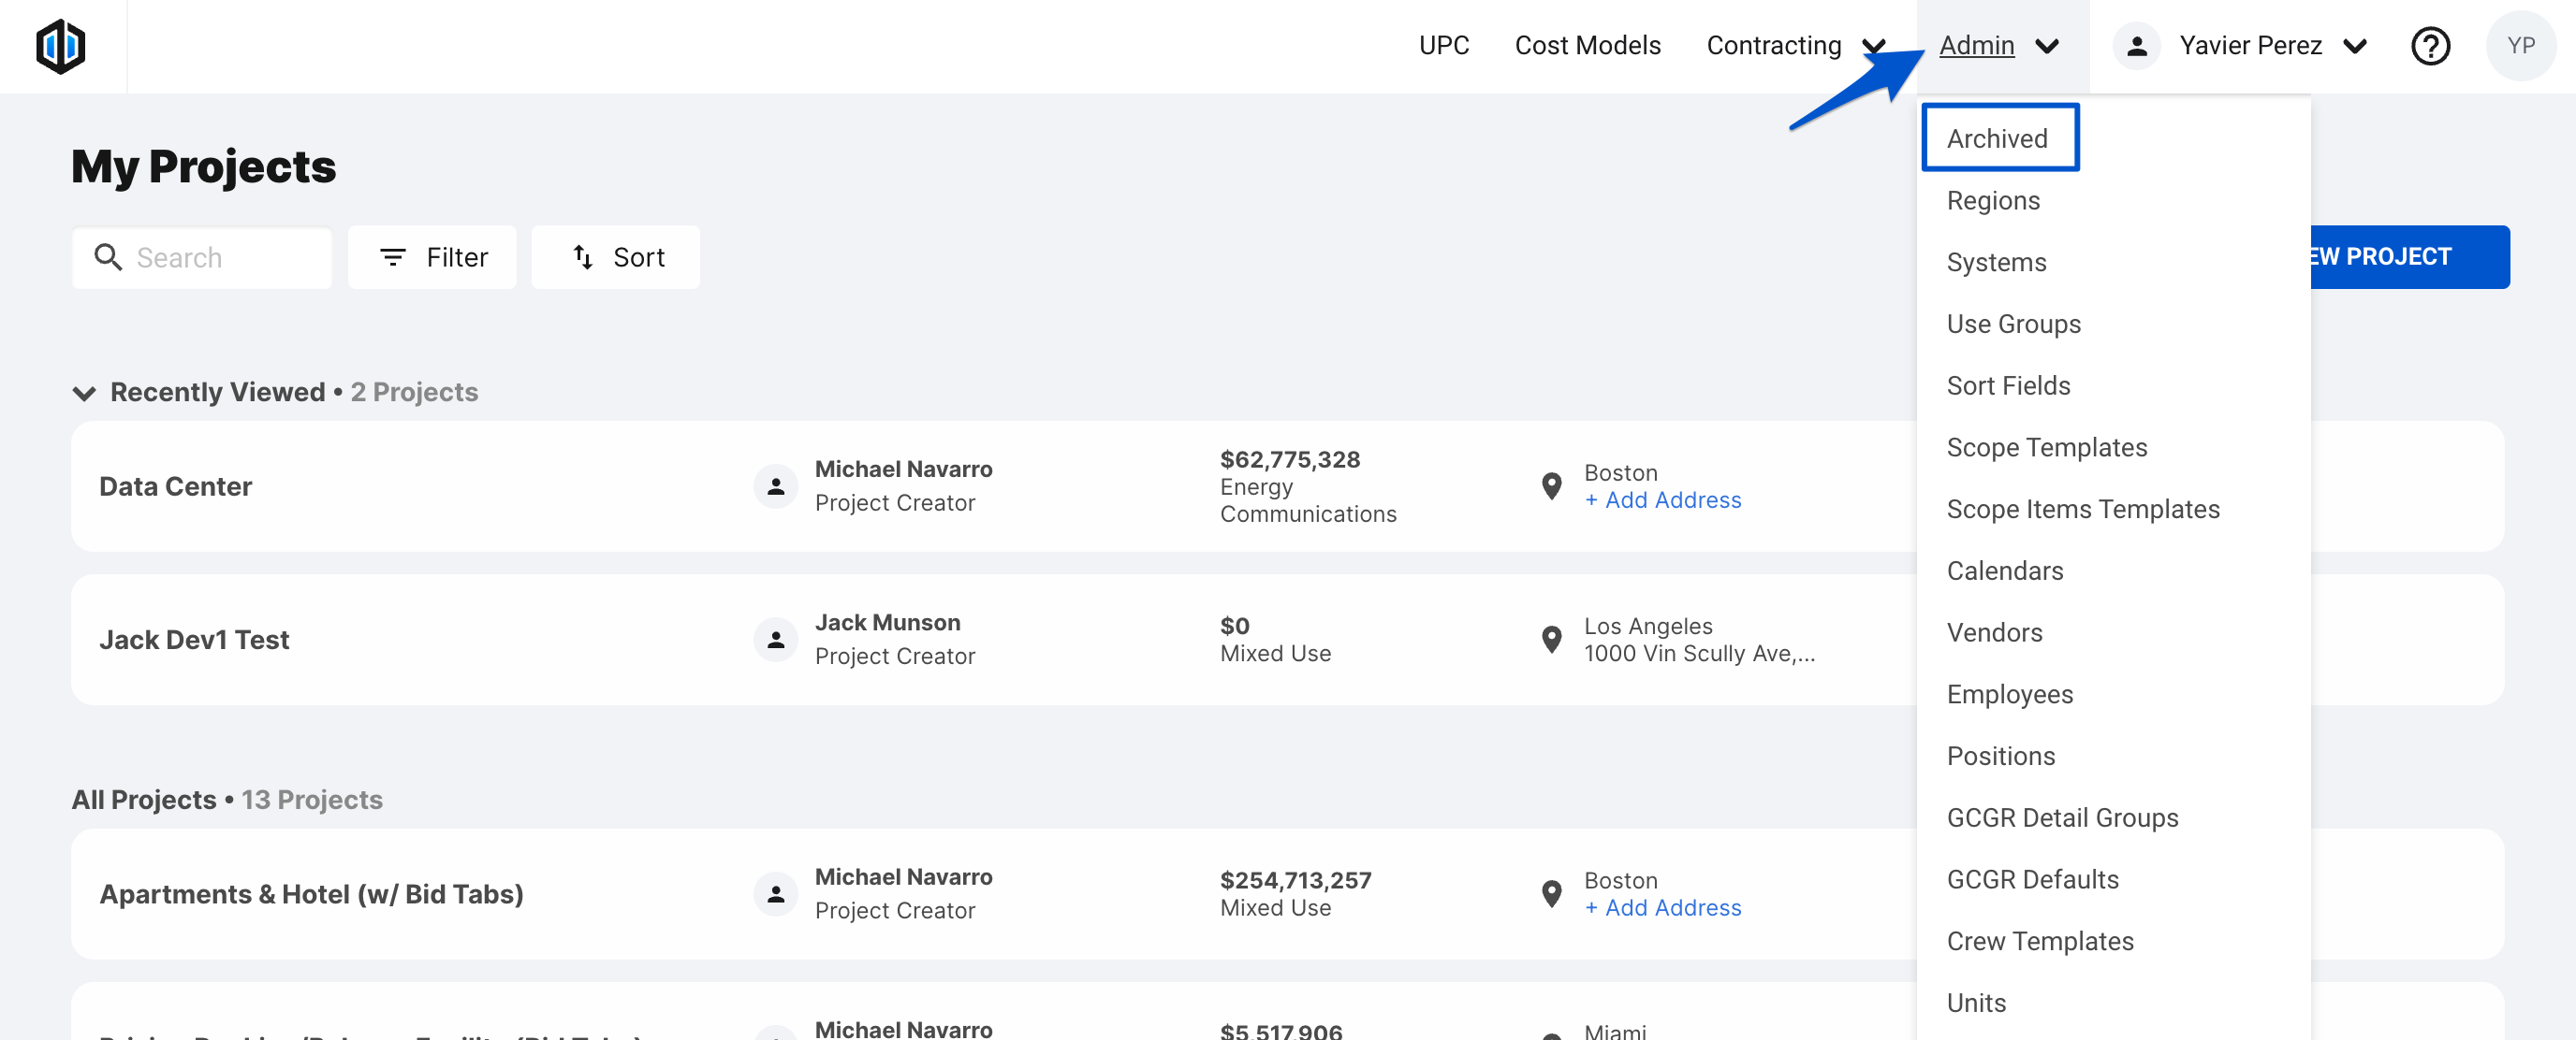Click the Jack Munson person avatar icon
The width and height of the screenshot is (2576, 1040).
tap(775, 640)
